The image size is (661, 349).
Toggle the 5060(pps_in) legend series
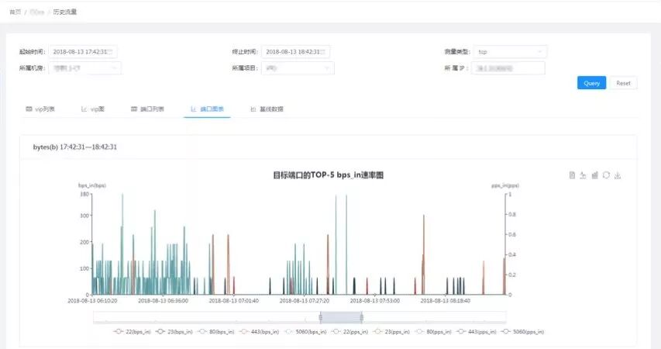coord(523,332)
